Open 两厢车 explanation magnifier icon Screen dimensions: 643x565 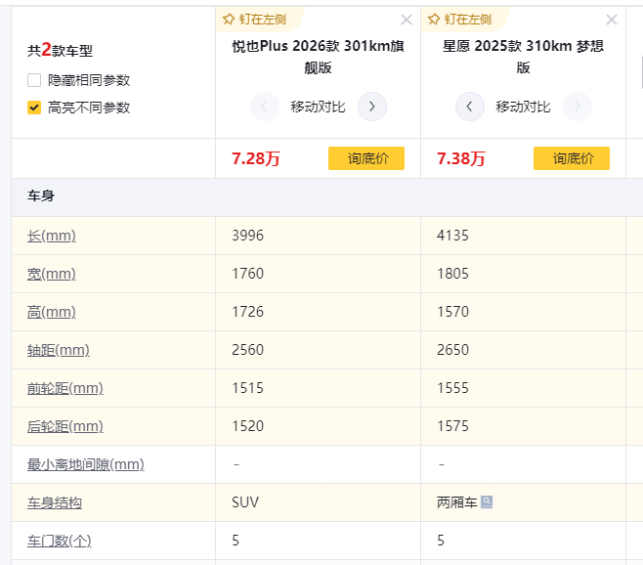[487, 501]
